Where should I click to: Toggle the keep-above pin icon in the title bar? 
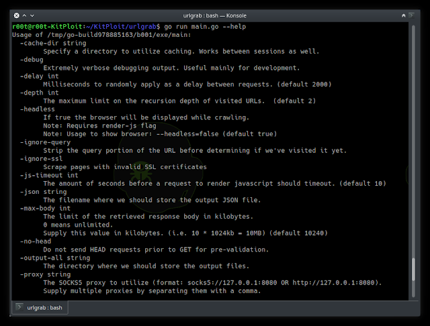pos(403,15)
